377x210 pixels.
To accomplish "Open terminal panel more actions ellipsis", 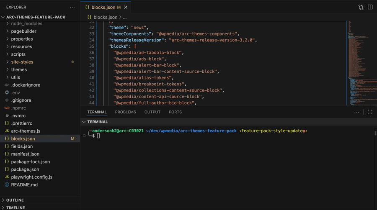I will tap(356, 112).
